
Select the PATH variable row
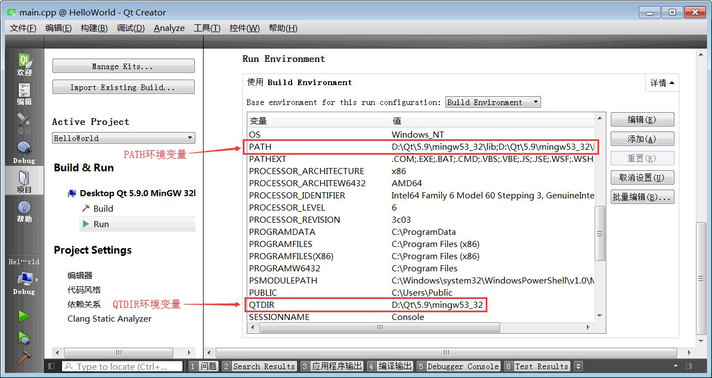(x=420, y=146)
